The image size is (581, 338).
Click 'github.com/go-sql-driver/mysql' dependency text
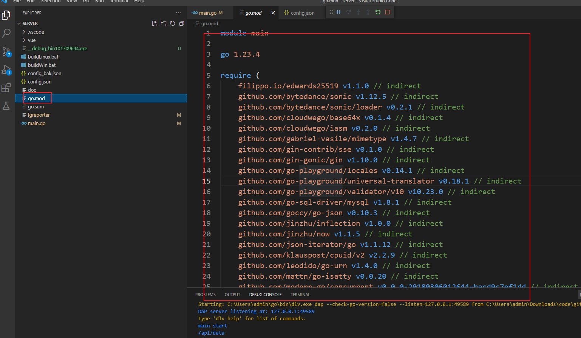[303, 202]
